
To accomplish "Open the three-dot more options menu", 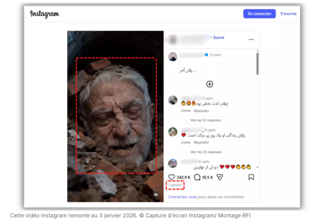I will [x=251, y=39].
